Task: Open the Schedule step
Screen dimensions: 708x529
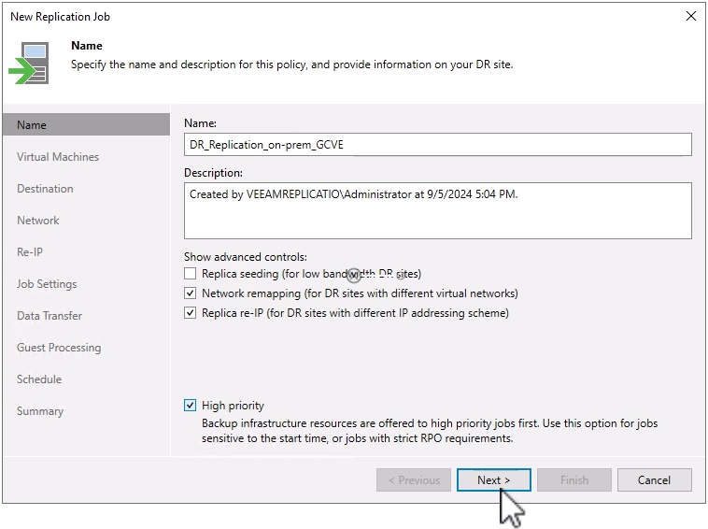Action: [39, 379]
